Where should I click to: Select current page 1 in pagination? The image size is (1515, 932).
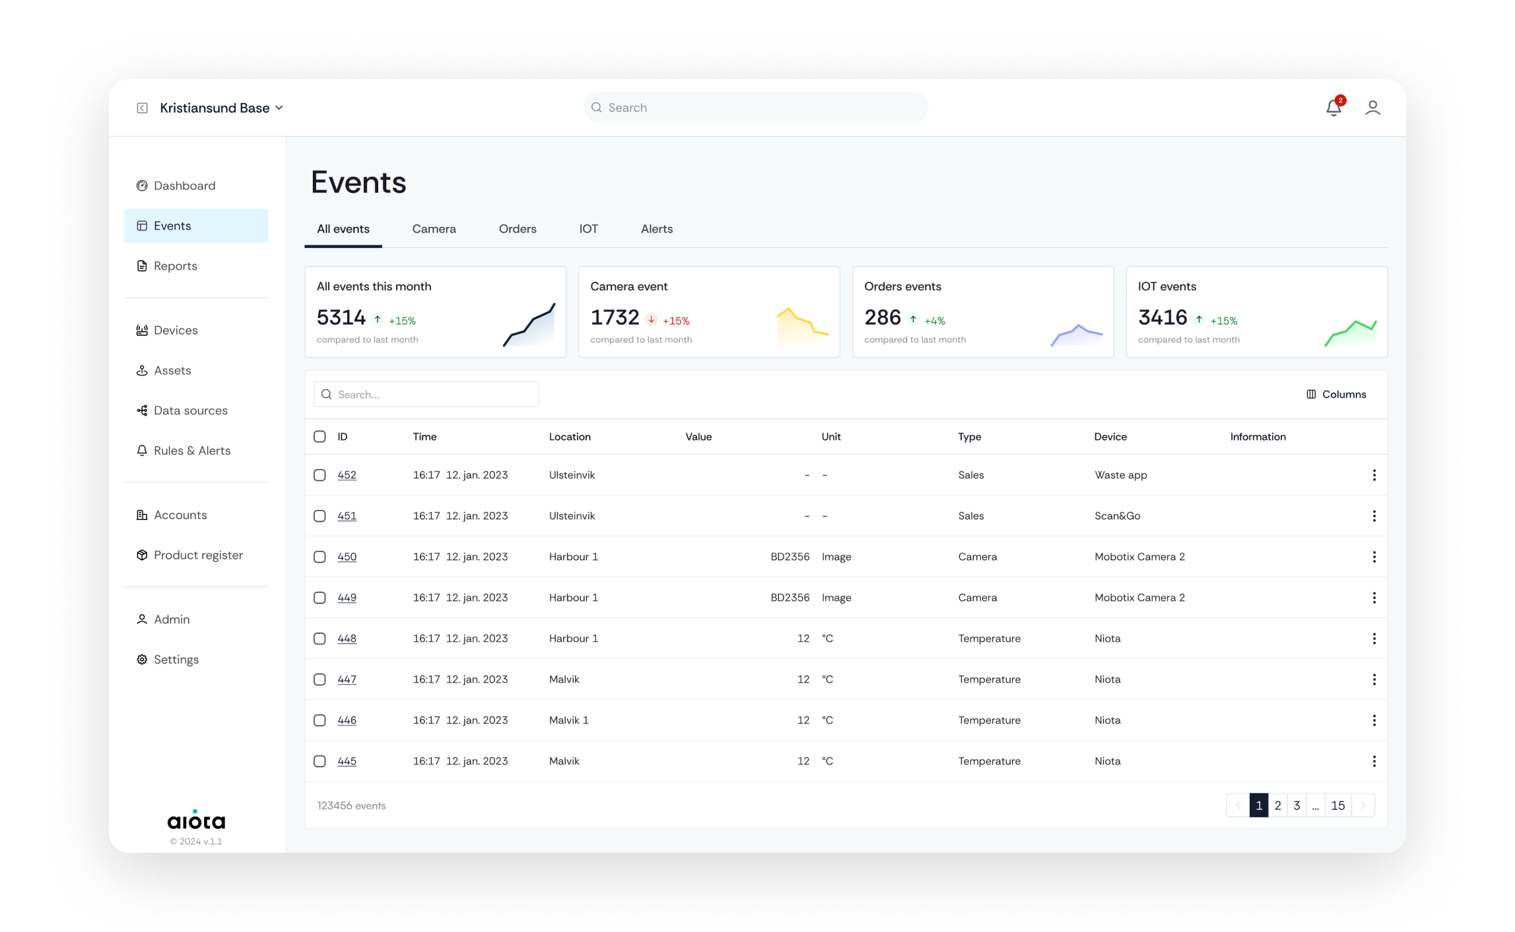point(1258,805)
